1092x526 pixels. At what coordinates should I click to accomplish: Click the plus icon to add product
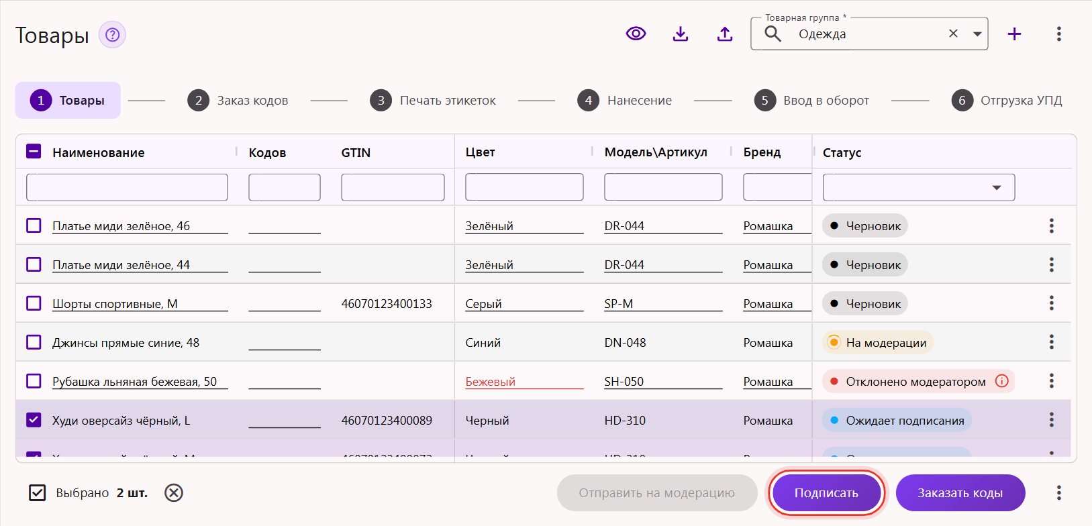pos(1014,34)
